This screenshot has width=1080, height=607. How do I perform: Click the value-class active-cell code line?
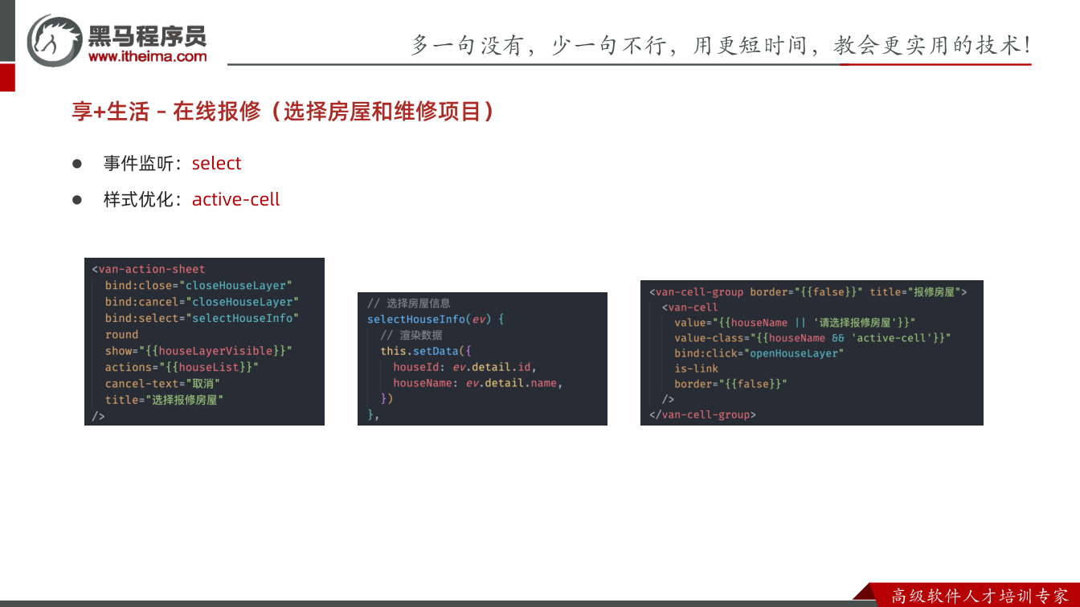click(812, 338)
